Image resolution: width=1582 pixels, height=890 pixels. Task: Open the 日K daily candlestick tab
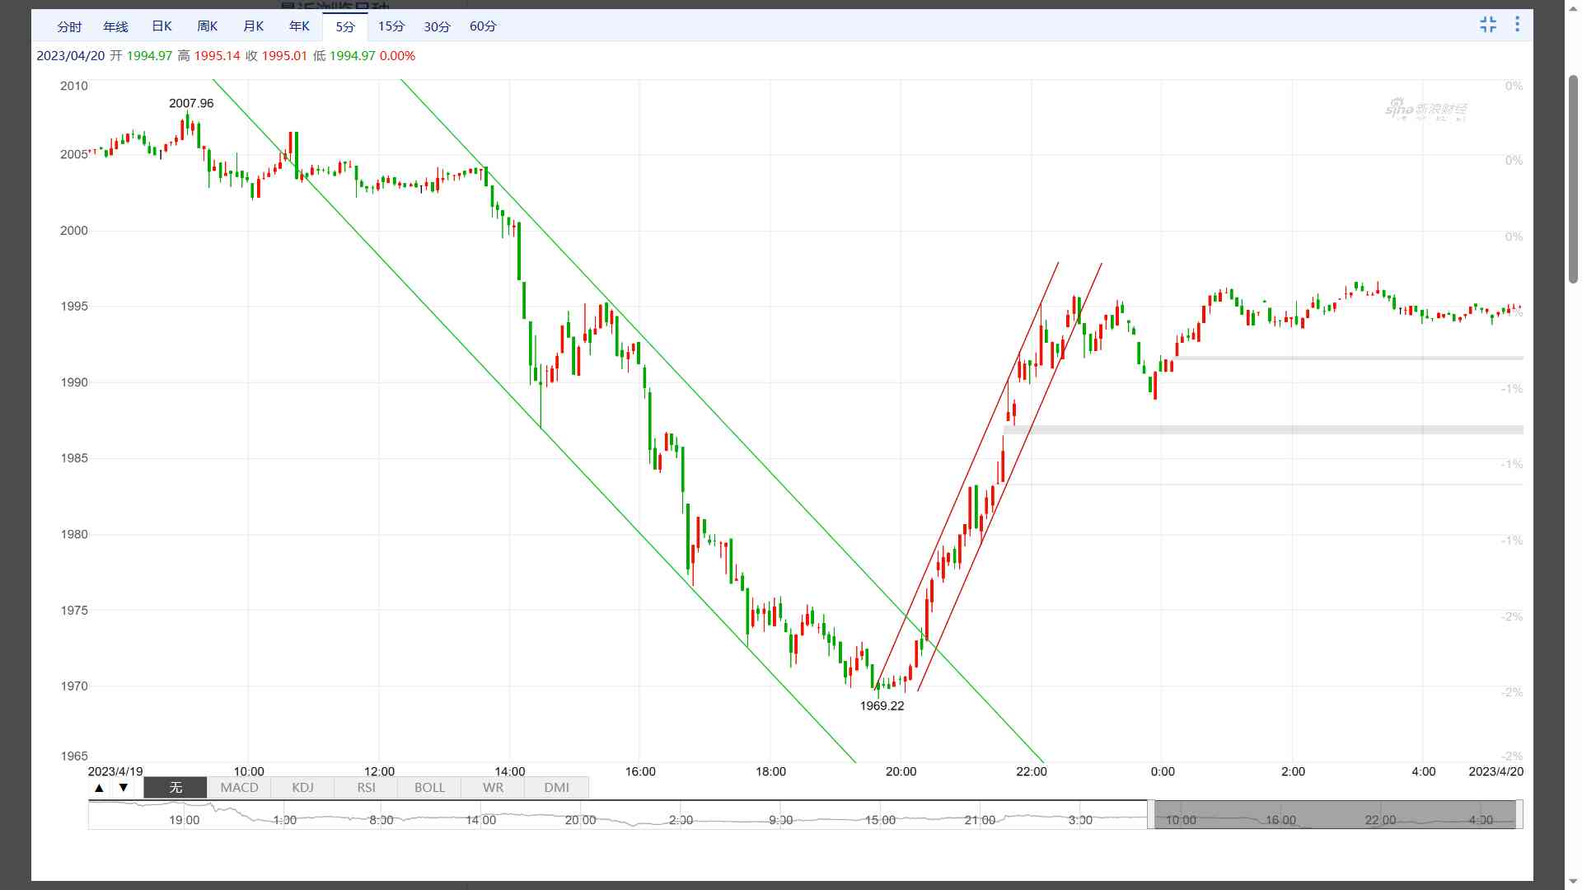click(x=161, y=26)
